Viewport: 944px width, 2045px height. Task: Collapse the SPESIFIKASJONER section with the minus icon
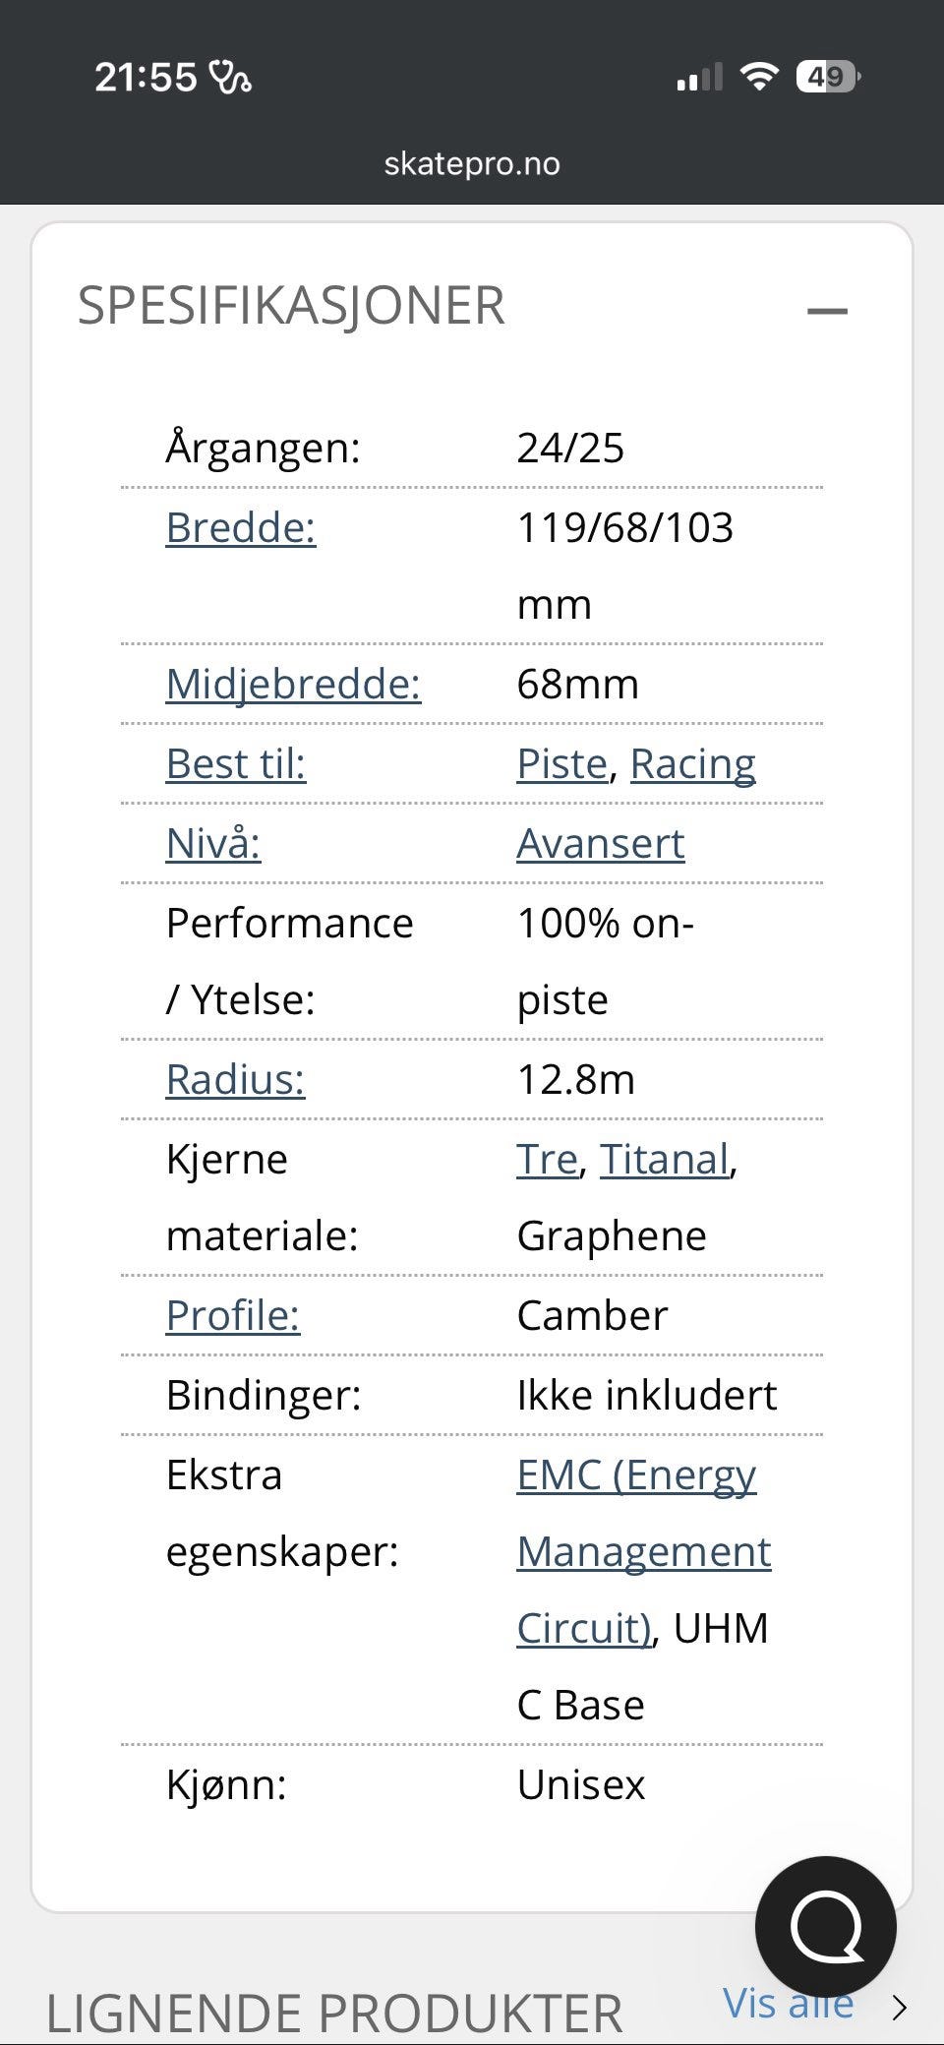tap(829, 308)
